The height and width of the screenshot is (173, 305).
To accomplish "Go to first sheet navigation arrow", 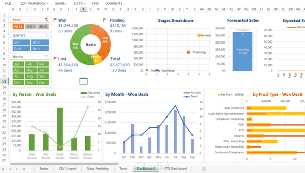I will tap(3, 169).
